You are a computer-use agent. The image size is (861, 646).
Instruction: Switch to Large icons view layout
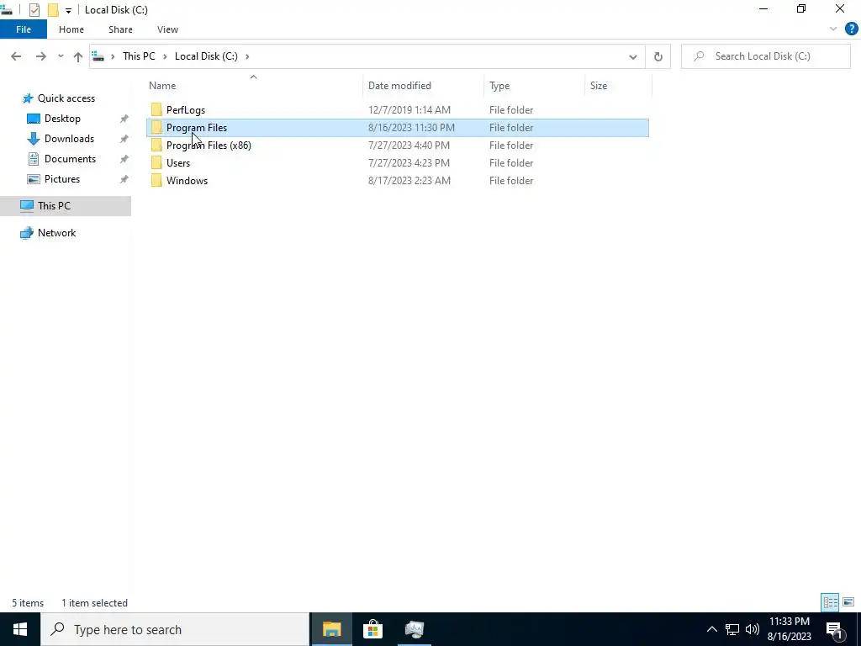tap(848, 602)
